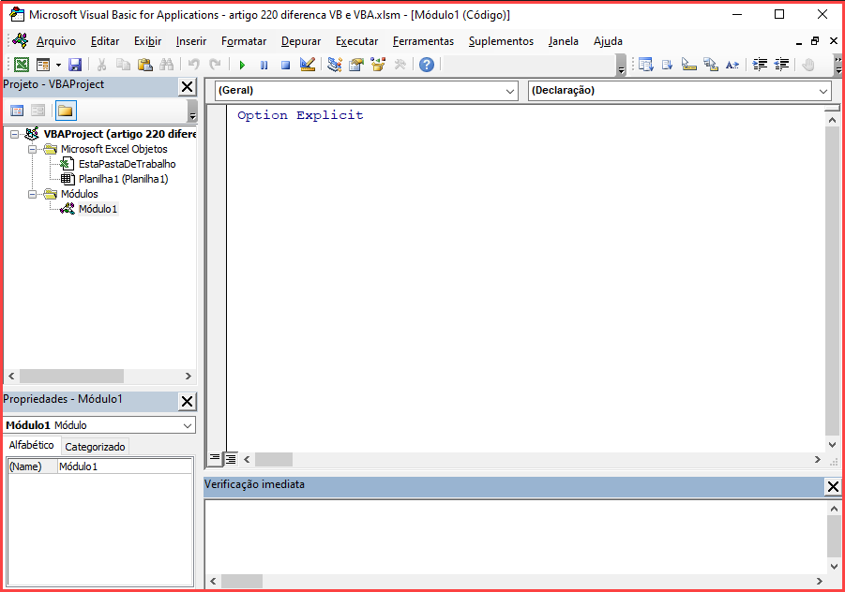The width and height of the screenshot is (845, 592).
Task: Click the Reset stop square icon
Action: pyautogui.click(x=286, y=65)
